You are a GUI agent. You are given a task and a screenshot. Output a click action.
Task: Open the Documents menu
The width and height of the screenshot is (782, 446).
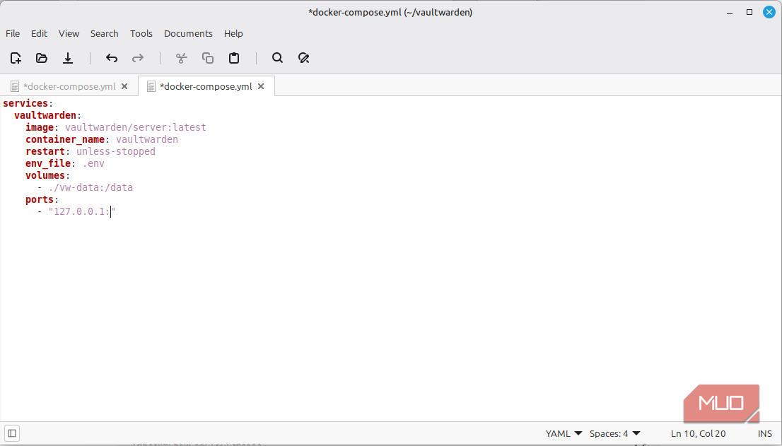(188, 33)
